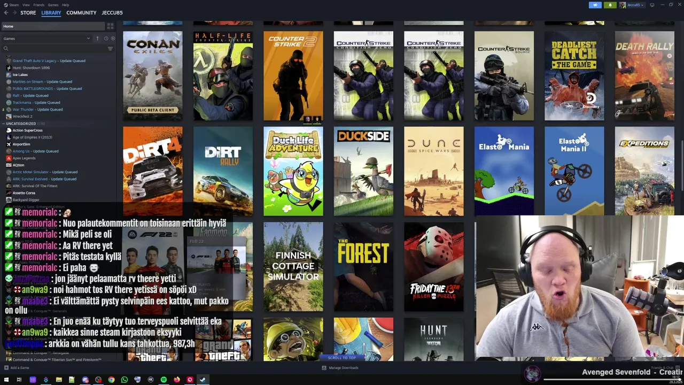Image resolution: width=684 pixels, height=385 pixels.
Task: Open Spotify from the taskbar
Action: pyautogui.click(x=164, y=380)
